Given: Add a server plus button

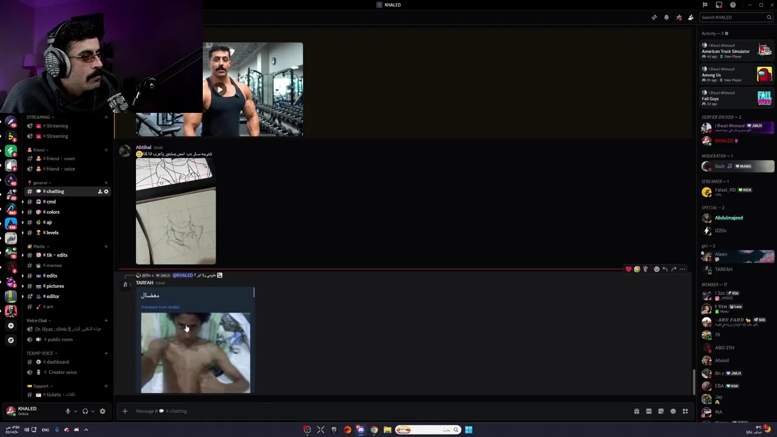Looking at the screenshot, I should 10,326.
